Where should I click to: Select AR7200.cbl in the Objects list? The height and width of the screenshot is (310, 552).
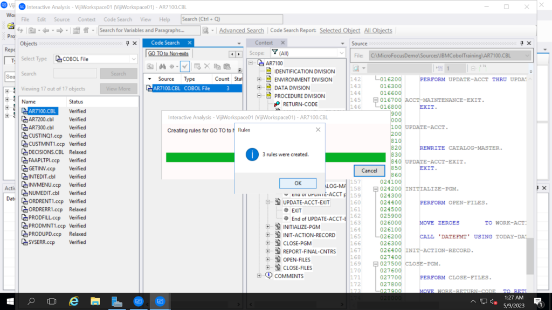pyautogui.click(x=41, y=119)
